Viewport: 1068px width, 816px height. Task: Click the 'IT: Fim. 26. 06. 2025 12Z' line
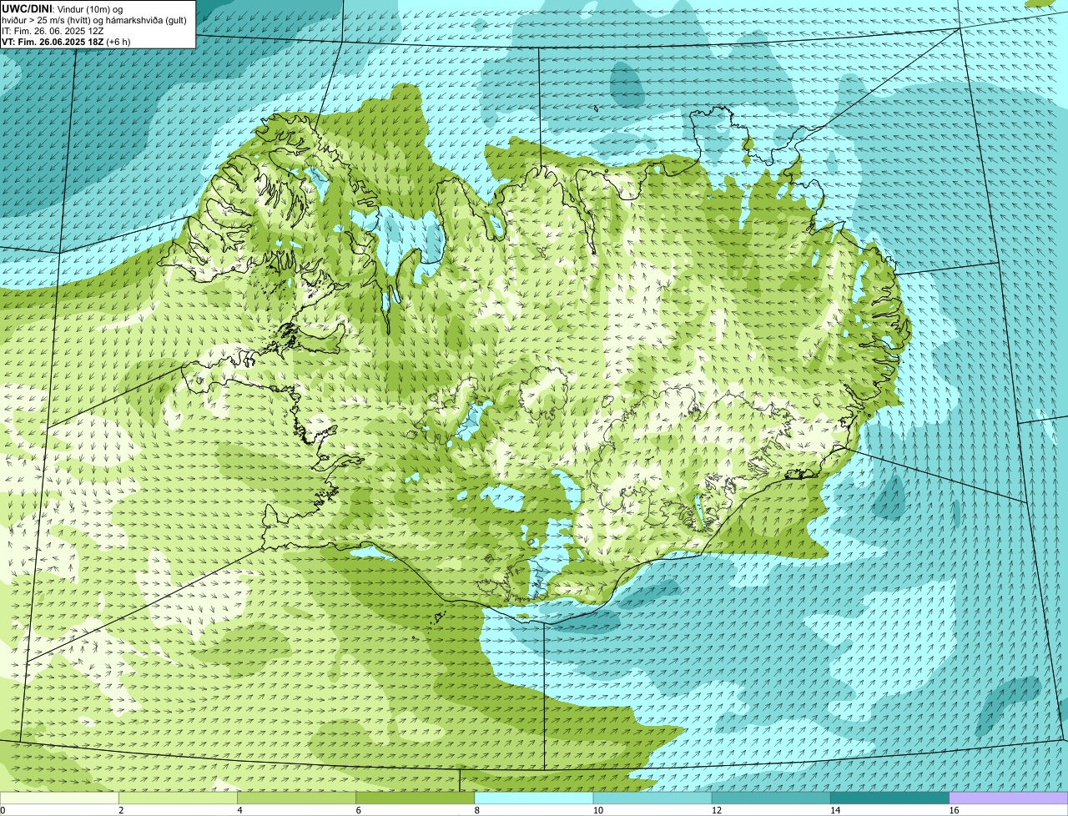[53, 30]
